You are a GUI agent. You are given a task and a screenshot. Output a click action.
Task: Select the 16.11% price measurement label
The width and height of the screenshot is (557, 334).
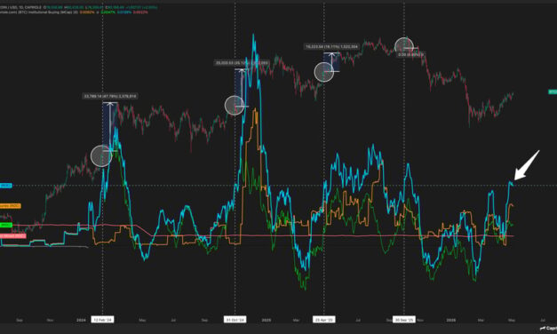331,46
